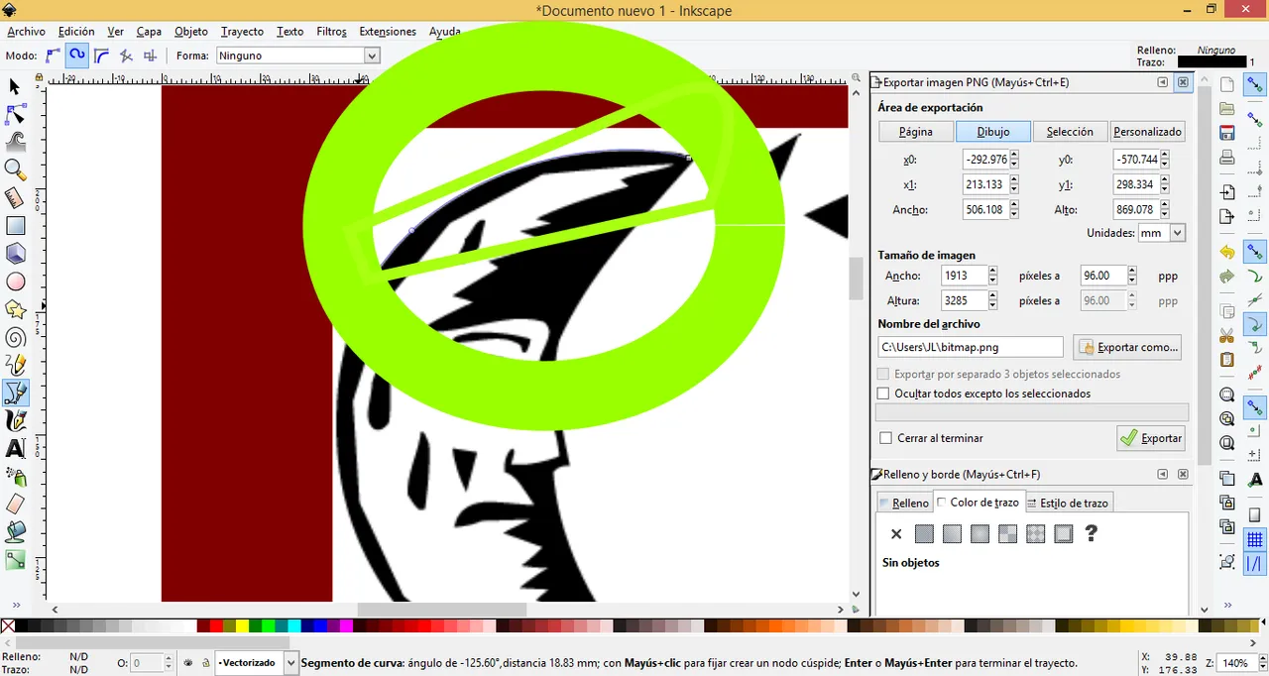This screenshot has height=676, width=1269.
Task: Click the Print document icon
Action: [1227, 157]
